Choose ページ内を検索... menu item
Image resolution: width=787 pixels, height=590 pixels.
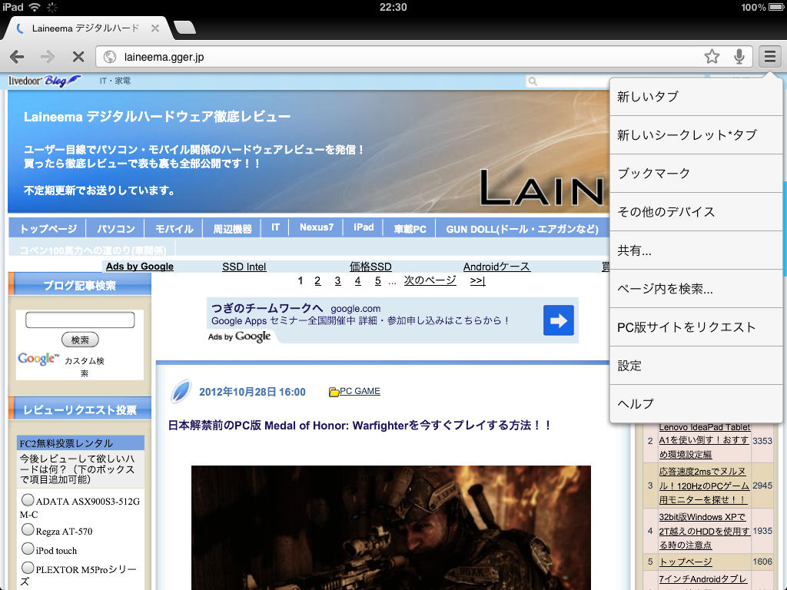(x=696, y=289)
